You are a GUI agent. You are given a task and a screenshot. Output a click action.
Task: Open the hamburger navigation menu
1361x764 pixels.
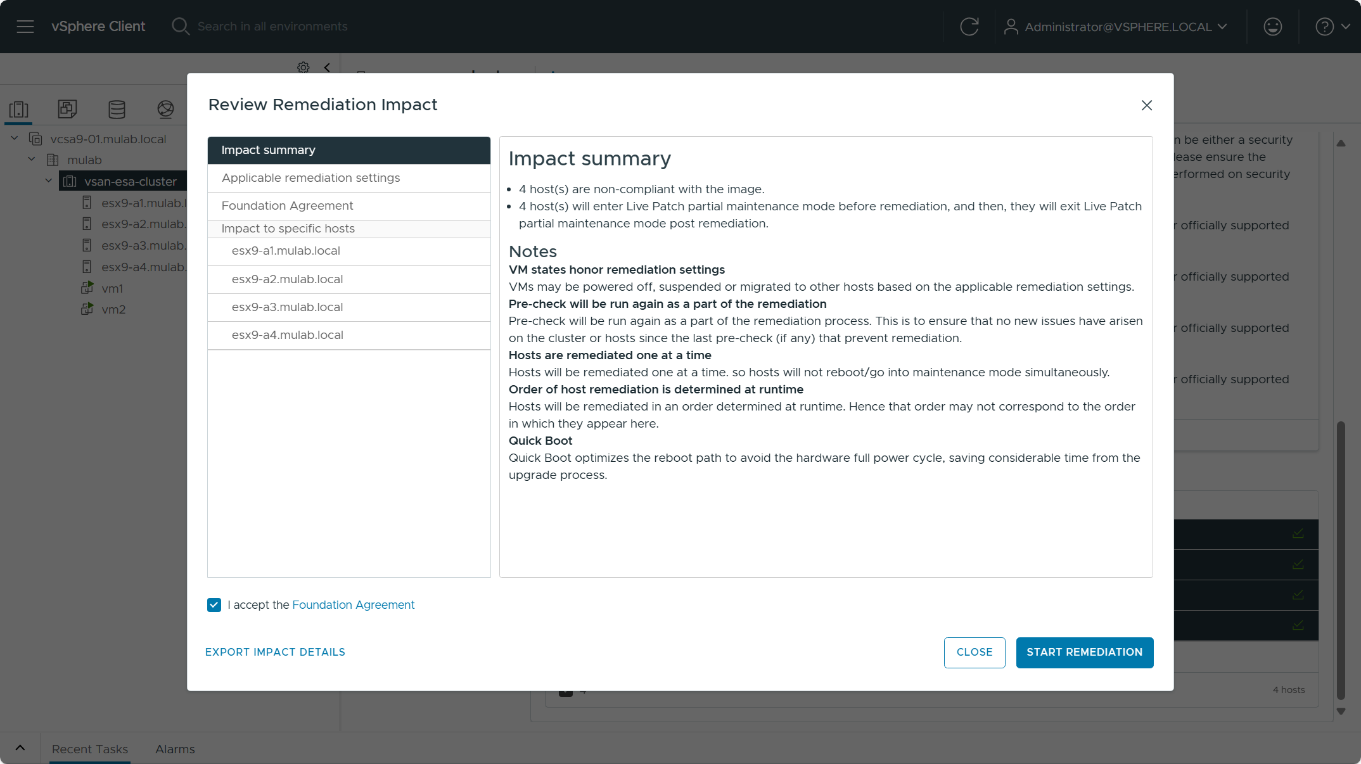tap(25, 27)
